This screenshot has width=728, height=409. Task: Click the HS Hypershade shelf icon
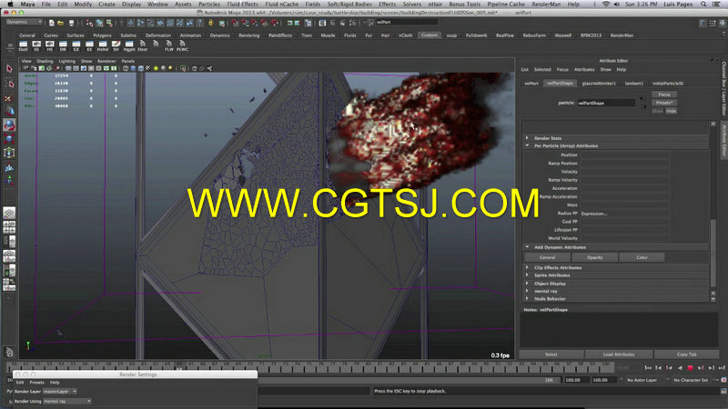(50, 45)
